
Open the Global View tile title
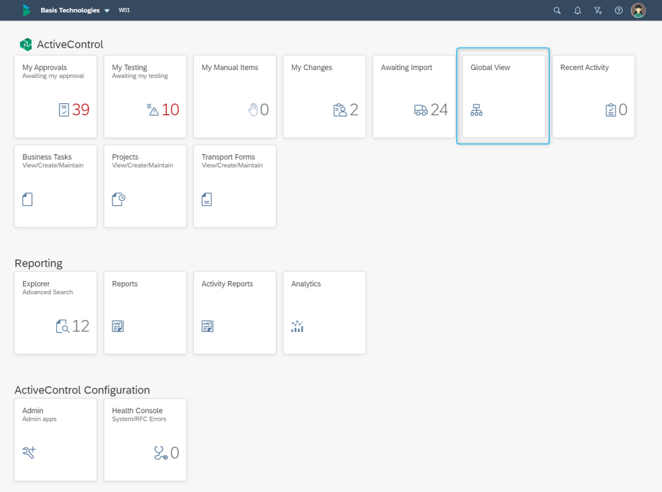tap(490, 67)
